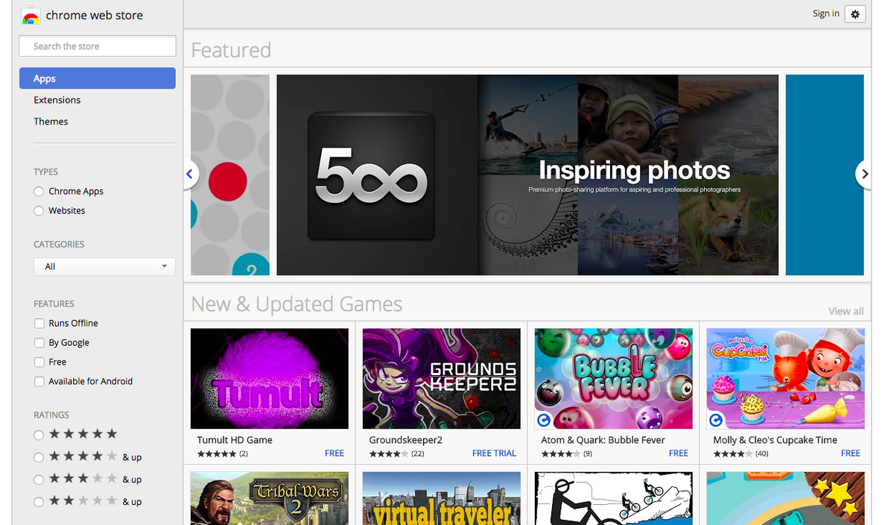894x525 pixels.
Task: Click Molly & Cleo's Cupcake Time title
Action: pos(776,440)
